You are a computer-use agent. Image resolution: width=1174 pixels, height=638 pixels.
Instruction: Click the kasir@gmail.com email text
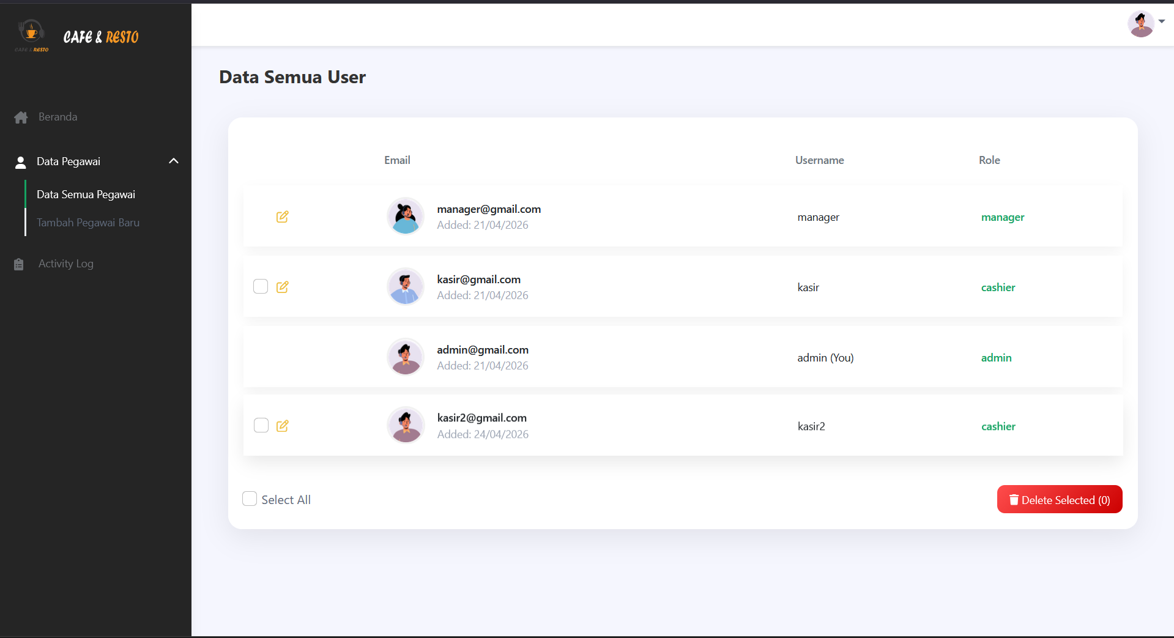[x=478, y=280]
